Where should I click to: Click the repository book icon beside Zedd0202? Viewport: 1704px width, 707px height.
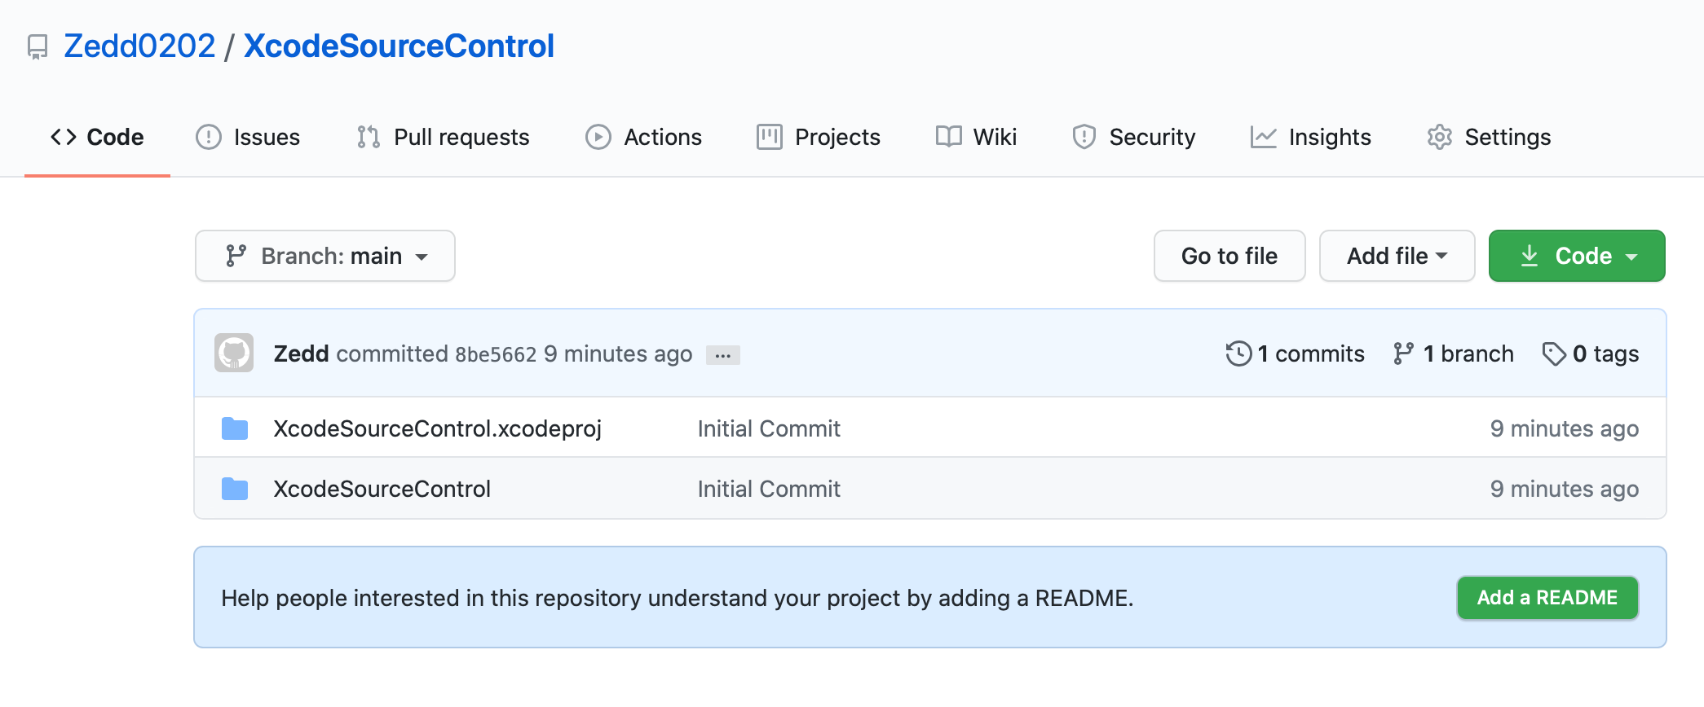click(x=38, y=47)
